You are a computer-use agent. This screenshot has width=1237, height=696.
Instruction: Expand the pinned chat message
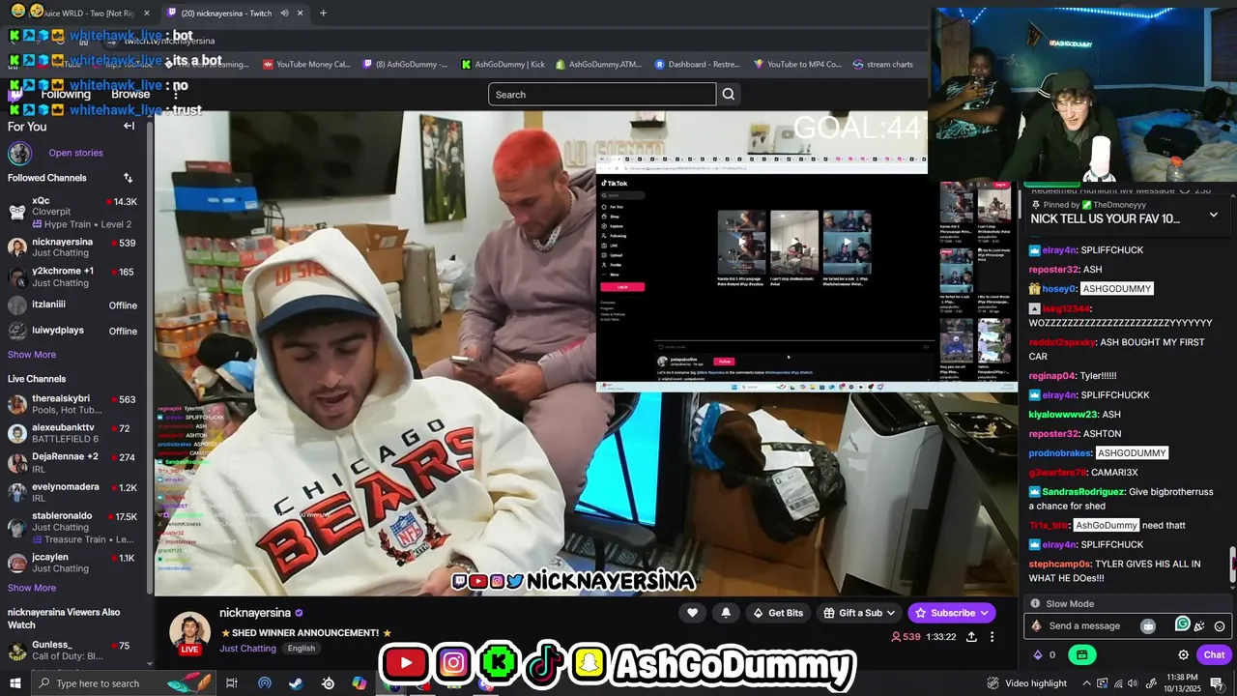tap(1214, 215)
